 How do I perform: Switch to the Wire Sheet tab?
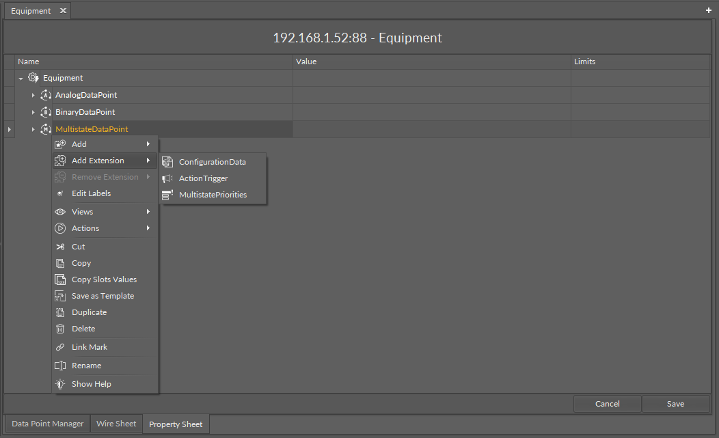(116, 424)
